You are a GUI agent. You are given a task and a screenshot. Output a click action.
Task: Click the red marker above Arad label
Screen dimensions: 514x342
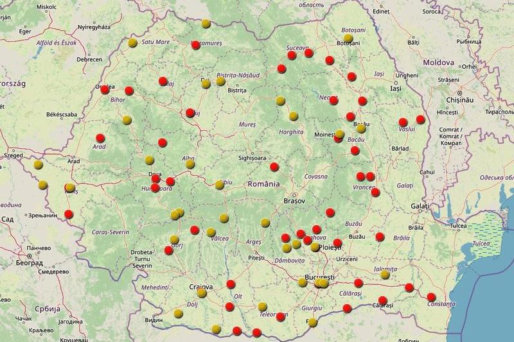tap(100, 137)
